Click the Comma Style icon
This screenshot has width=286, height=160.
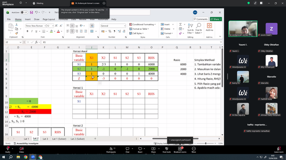(114, 31)
